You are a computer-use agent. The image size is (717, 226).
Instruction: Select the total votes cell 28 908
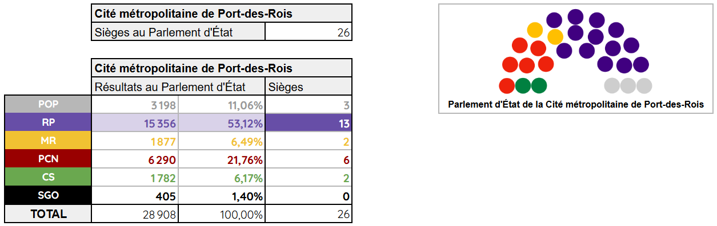click(x=135, y=214)
